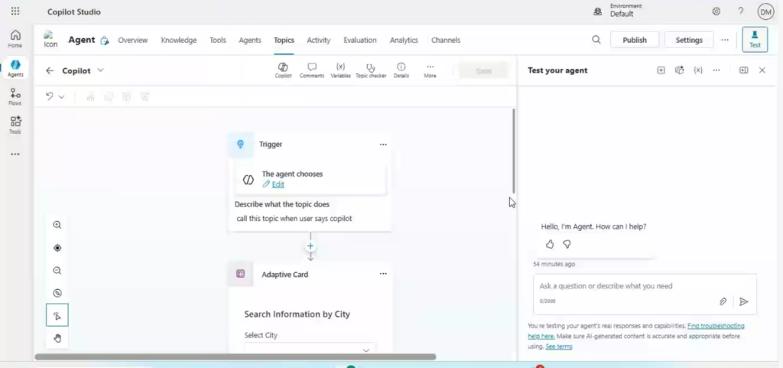Select the hand pan tool
This screenshot has height=368, width=783.
57,338
